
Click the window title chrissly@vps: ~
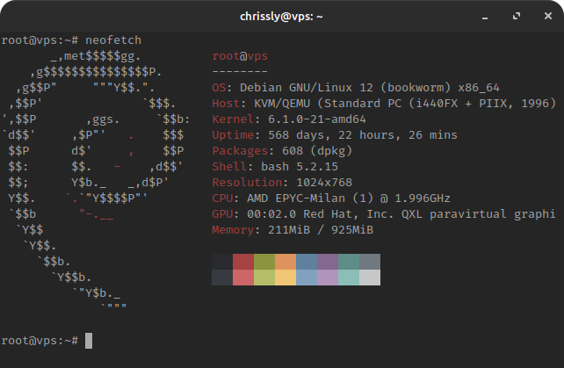(281, 17)
